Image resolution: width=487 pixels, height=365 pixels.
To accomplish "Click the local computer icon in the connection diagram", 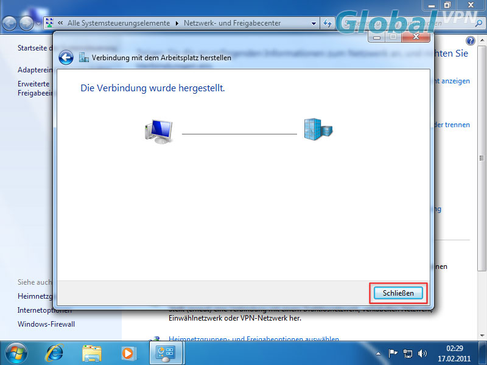I will [x=158, y=130].
